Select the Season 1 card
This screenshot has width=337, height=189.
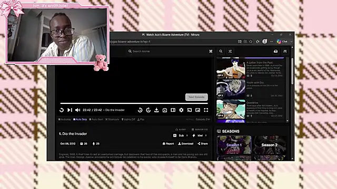pos(234,145)
